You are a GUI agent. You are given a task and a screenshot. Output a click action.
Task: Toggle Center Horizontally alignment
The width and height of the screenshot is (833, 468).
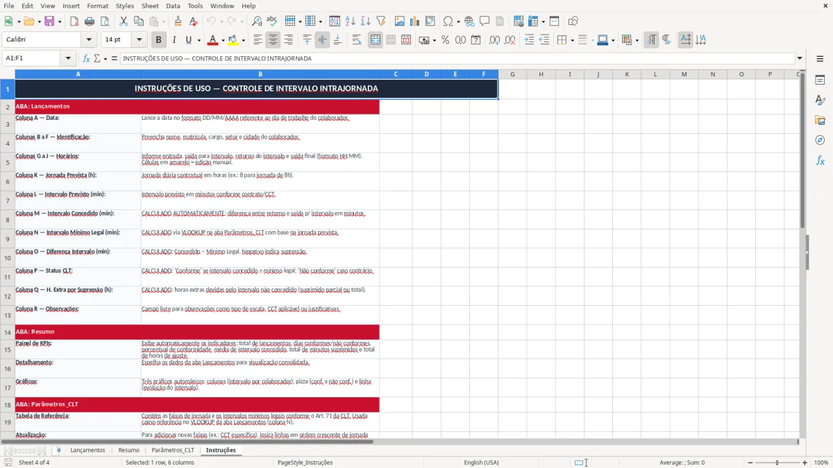click(273, 40)
